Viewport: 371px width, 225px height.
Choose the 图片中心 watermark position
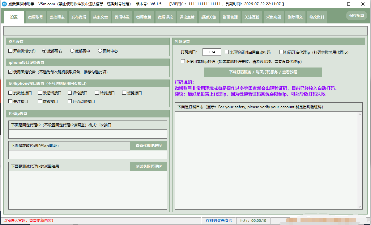pyautogui.click(x=100, y=51)
